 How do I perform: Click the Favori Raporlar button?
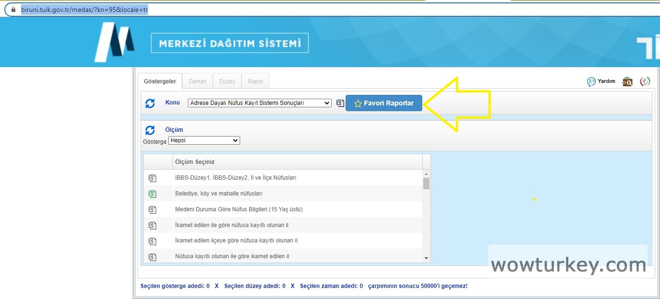click(383, 103)
